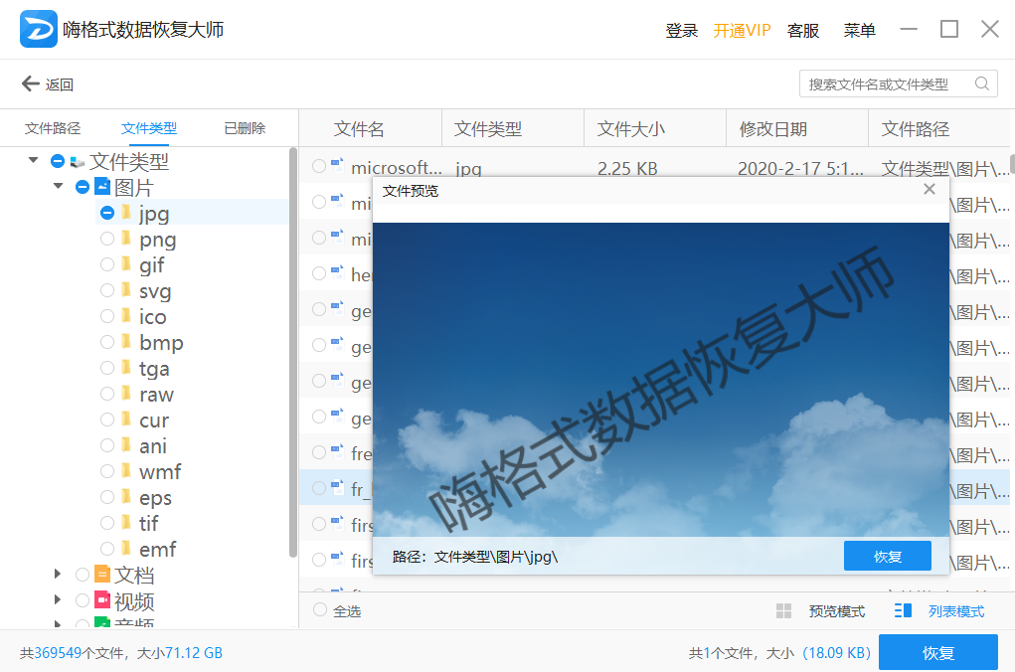The width and height of the screenshot is (1015, 672).
Task: Click 恢复 button in preview dialog
Action: point(888,556)
